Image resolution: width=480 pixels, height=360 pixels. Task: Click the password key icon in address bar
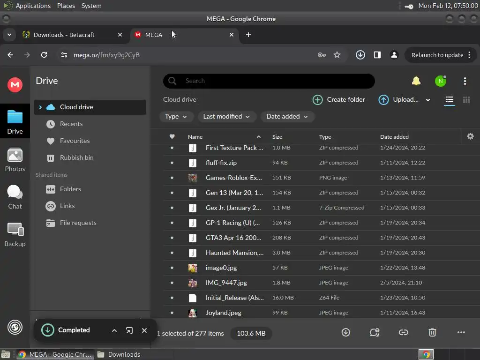pyautogui.click(x=322, y=55)
